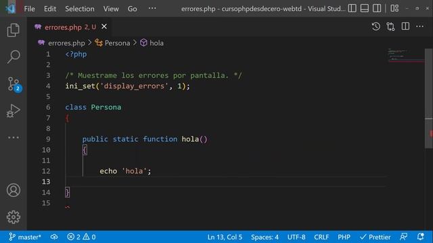The width and height of the screenshot is (433, 243).
Task: Click the comment on line 3
Action: point(154,76)
